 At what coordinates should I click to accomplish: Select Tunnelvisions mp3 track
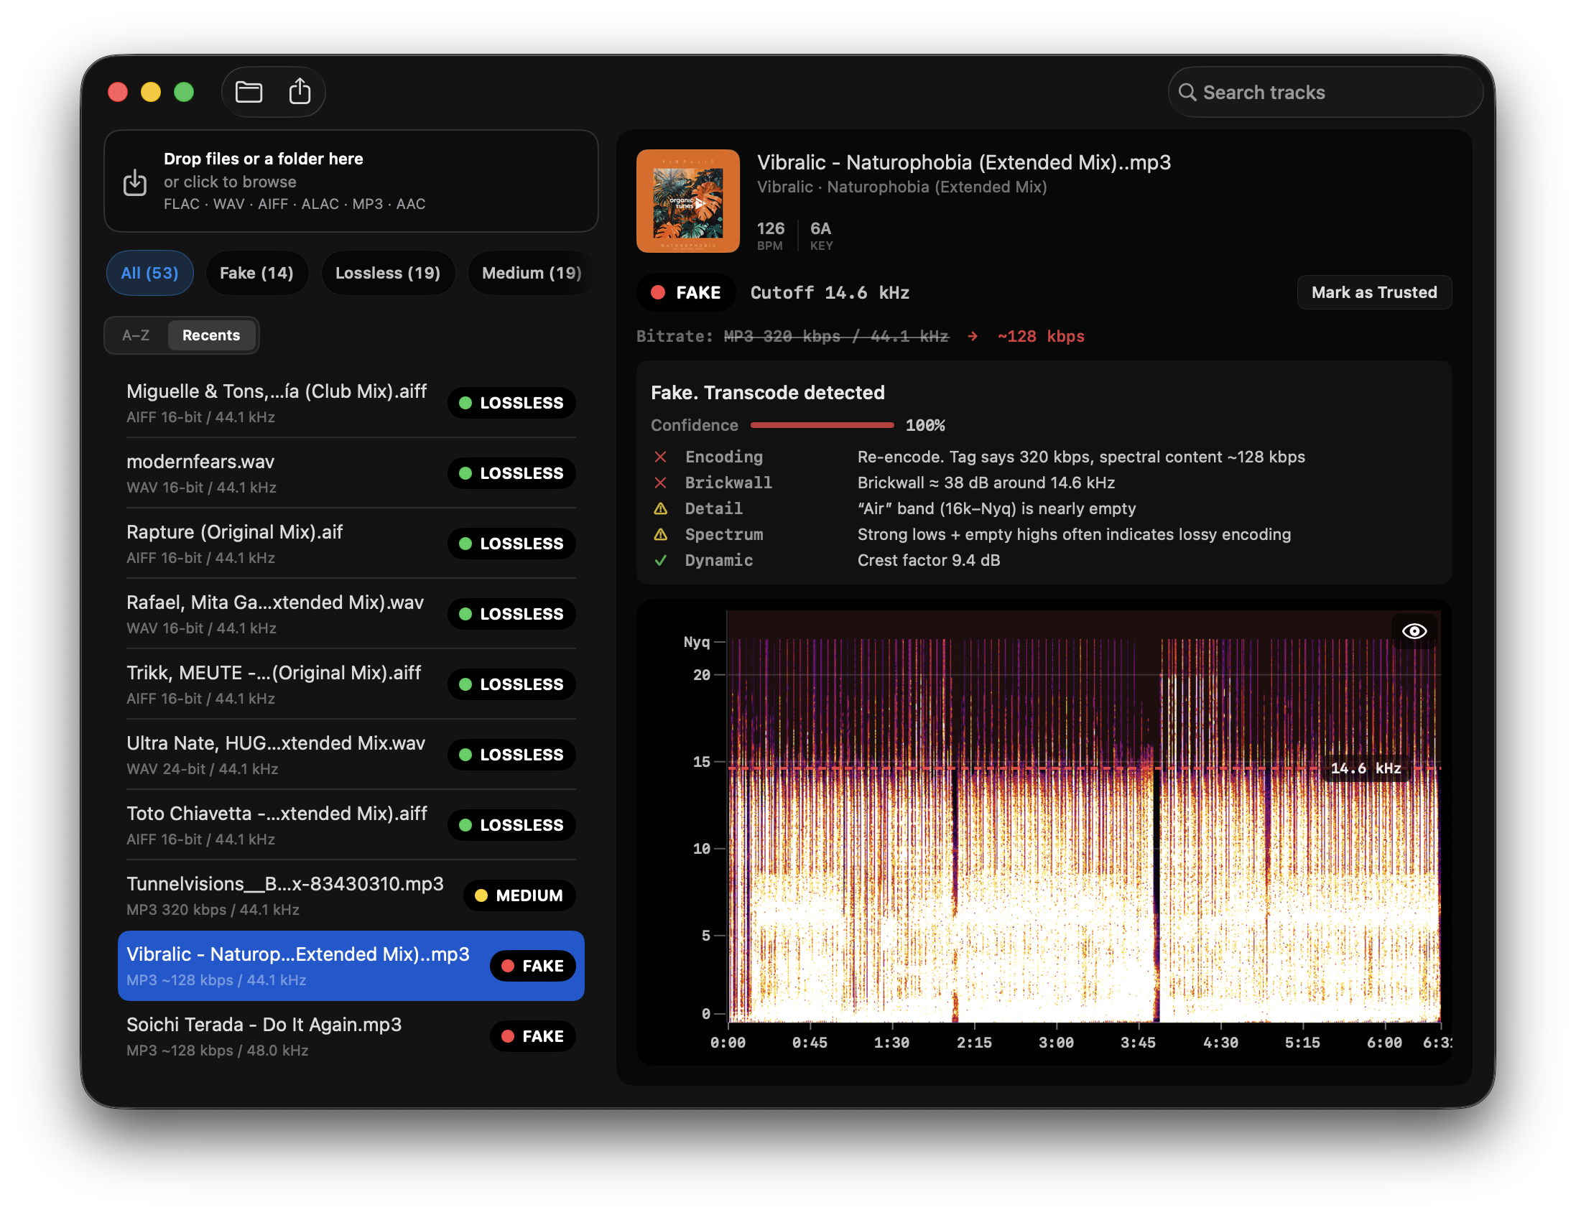(351, 895)
